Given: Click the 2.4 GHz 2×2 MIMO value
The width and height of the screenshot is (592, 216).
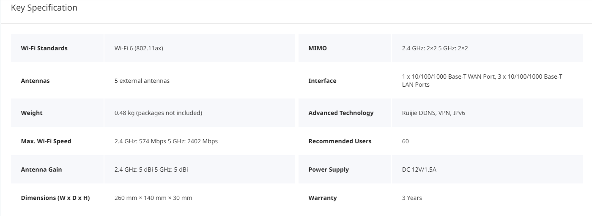Looking at the screenshot, I should click(x=435, y=48).
